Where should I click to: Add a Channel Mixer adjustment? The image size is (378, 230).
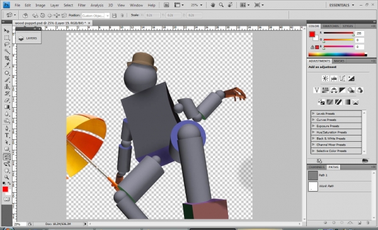[360, 90]
